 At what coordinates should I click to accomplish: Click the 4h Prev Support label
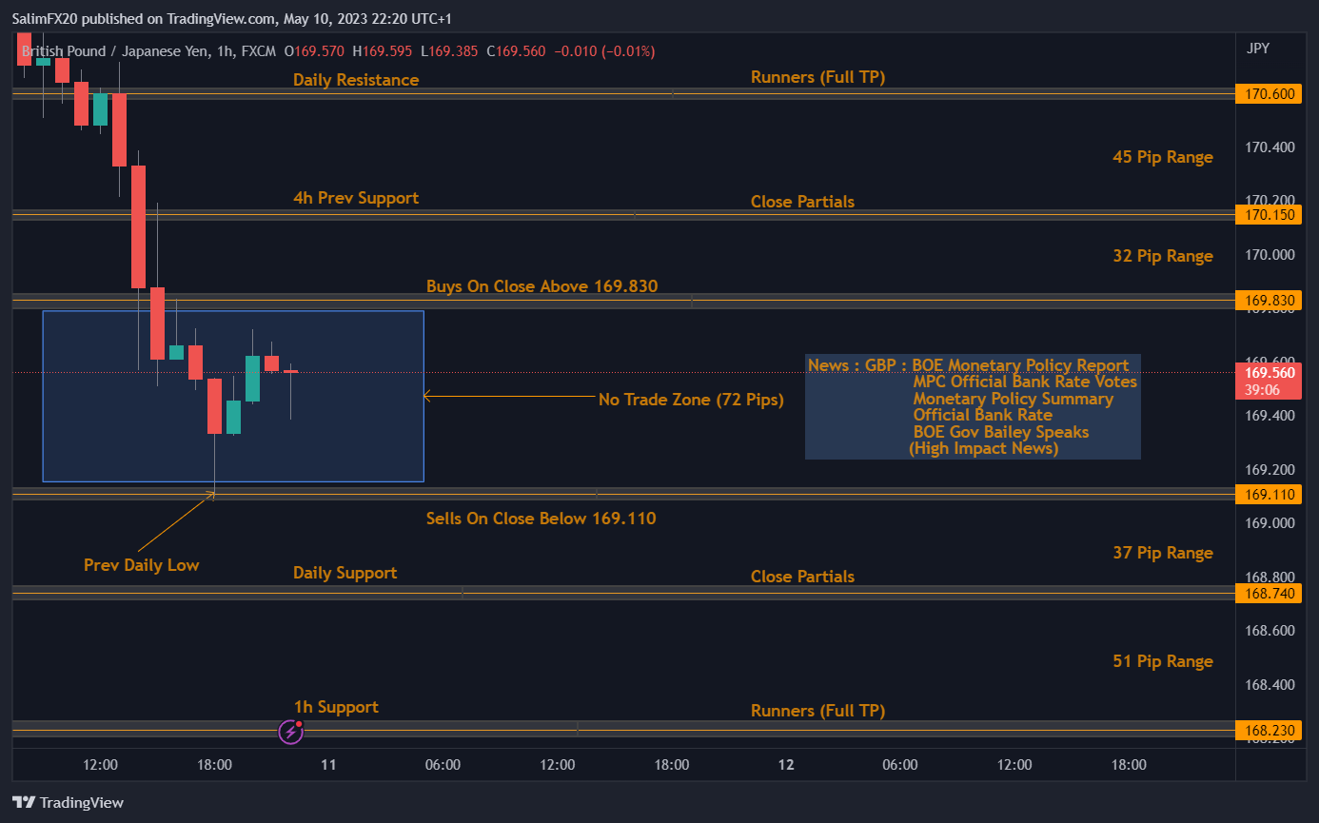355,198
